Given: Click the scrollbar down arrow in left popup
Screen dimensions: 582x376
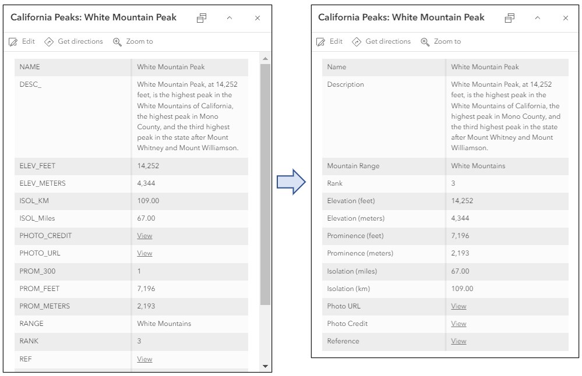Looking at the screenshot, I should coord(265,366).
